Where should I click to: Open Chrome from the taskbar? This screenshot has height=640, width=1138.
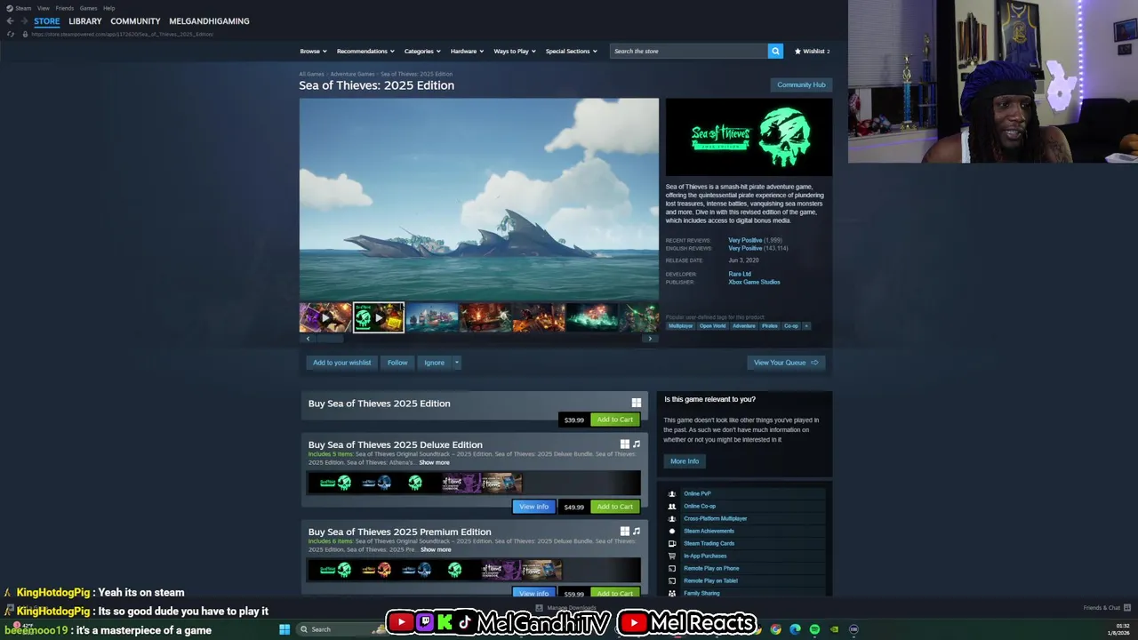[x=776, y=629]
